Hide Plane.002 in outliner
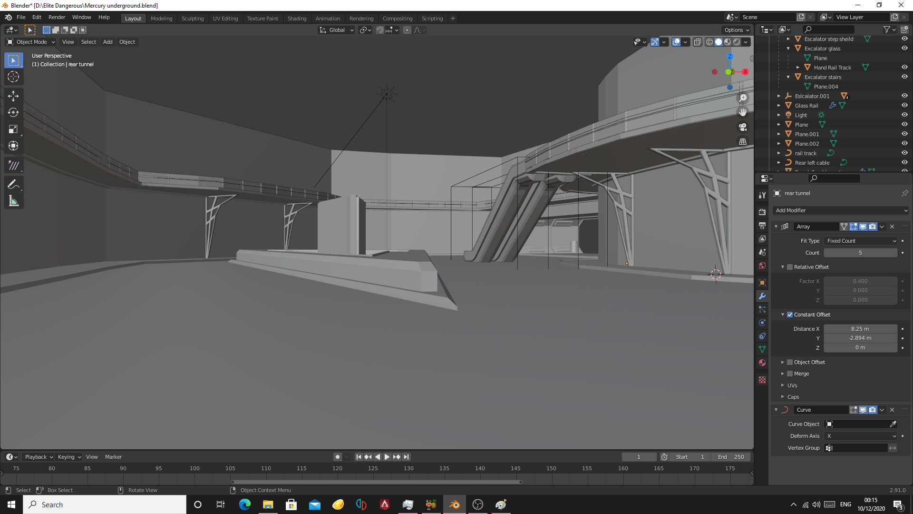The width and height of the screenshot is (913, 514). [x=904, y=143]
